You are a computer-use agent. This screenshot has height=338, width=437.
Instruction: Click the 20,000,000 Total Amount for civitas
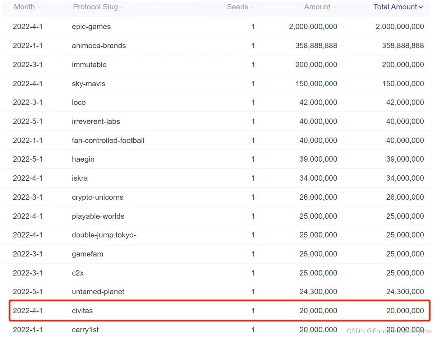(x=405, y=311)
